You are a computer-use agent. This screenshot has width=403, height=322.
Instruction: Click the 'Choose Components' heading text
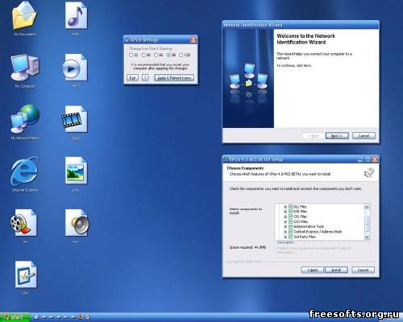point(245,168)
